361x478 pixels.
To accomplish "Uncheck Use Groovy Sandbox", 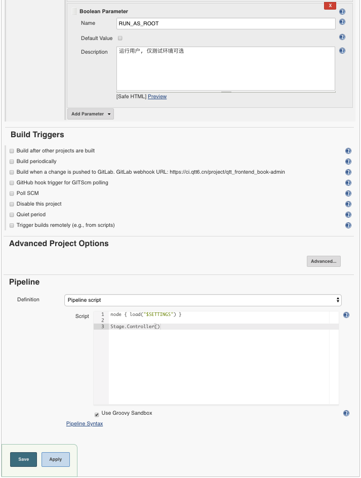I will [97, 414].
